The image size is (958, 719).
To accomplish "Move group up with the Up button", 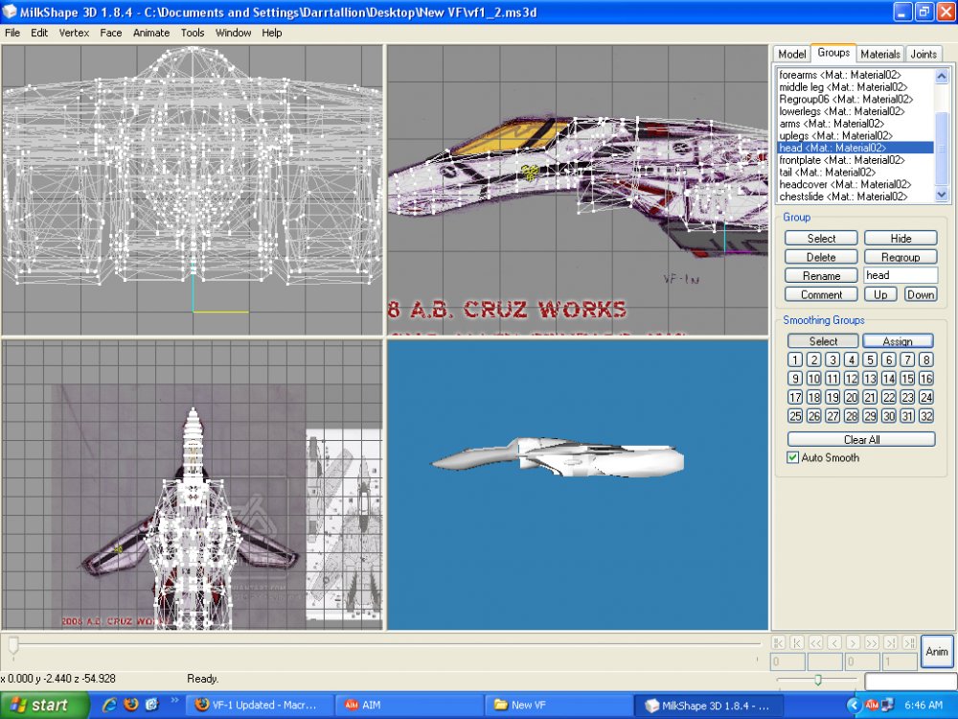I will click(880, 294).
